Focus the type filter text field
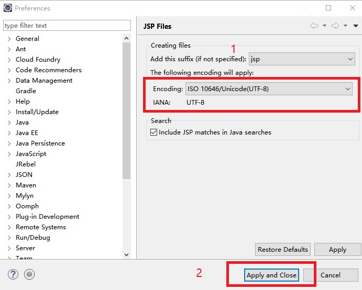The height and width of the screenshot is (290, 362). tap(67, 25)
